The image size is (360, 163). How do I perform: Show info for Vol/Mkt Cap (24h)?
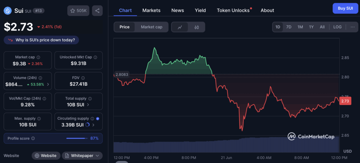[x=44, y=98]
